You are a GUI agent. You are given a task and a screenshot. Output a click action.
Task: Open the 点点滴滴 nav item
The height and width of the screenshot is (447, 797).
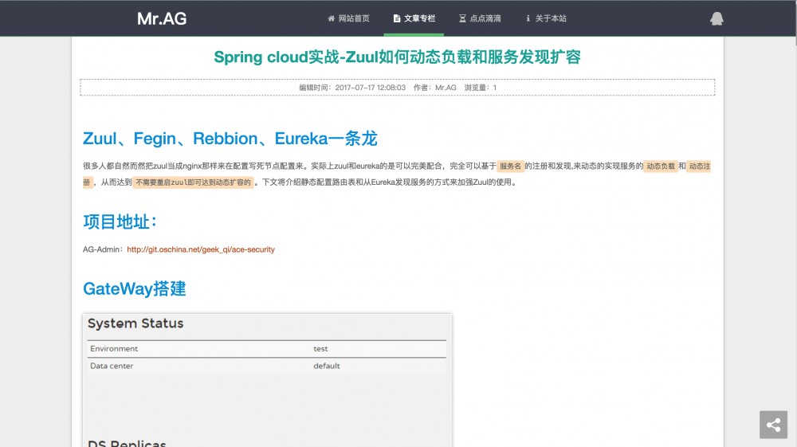(x=480, y=18)
